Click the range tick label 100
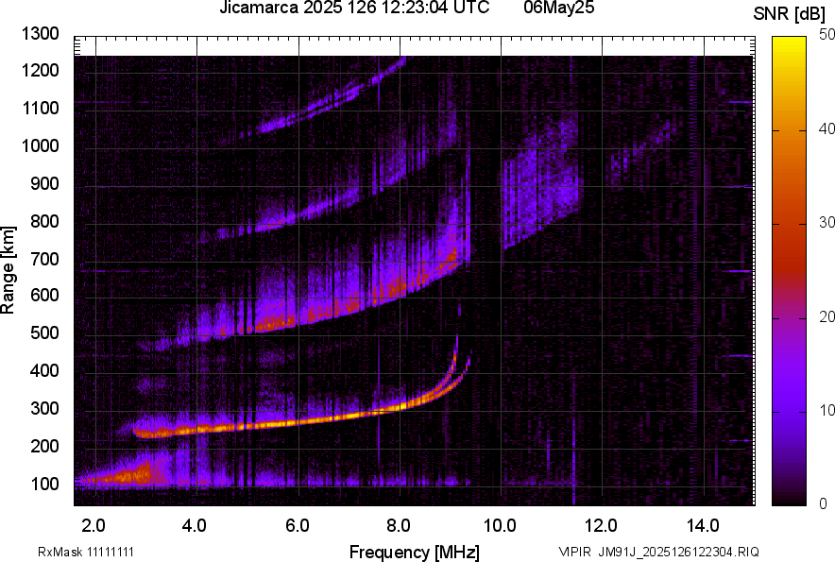Image resolution: width=835 pixels, height=562 pixels. click(44, 484)
